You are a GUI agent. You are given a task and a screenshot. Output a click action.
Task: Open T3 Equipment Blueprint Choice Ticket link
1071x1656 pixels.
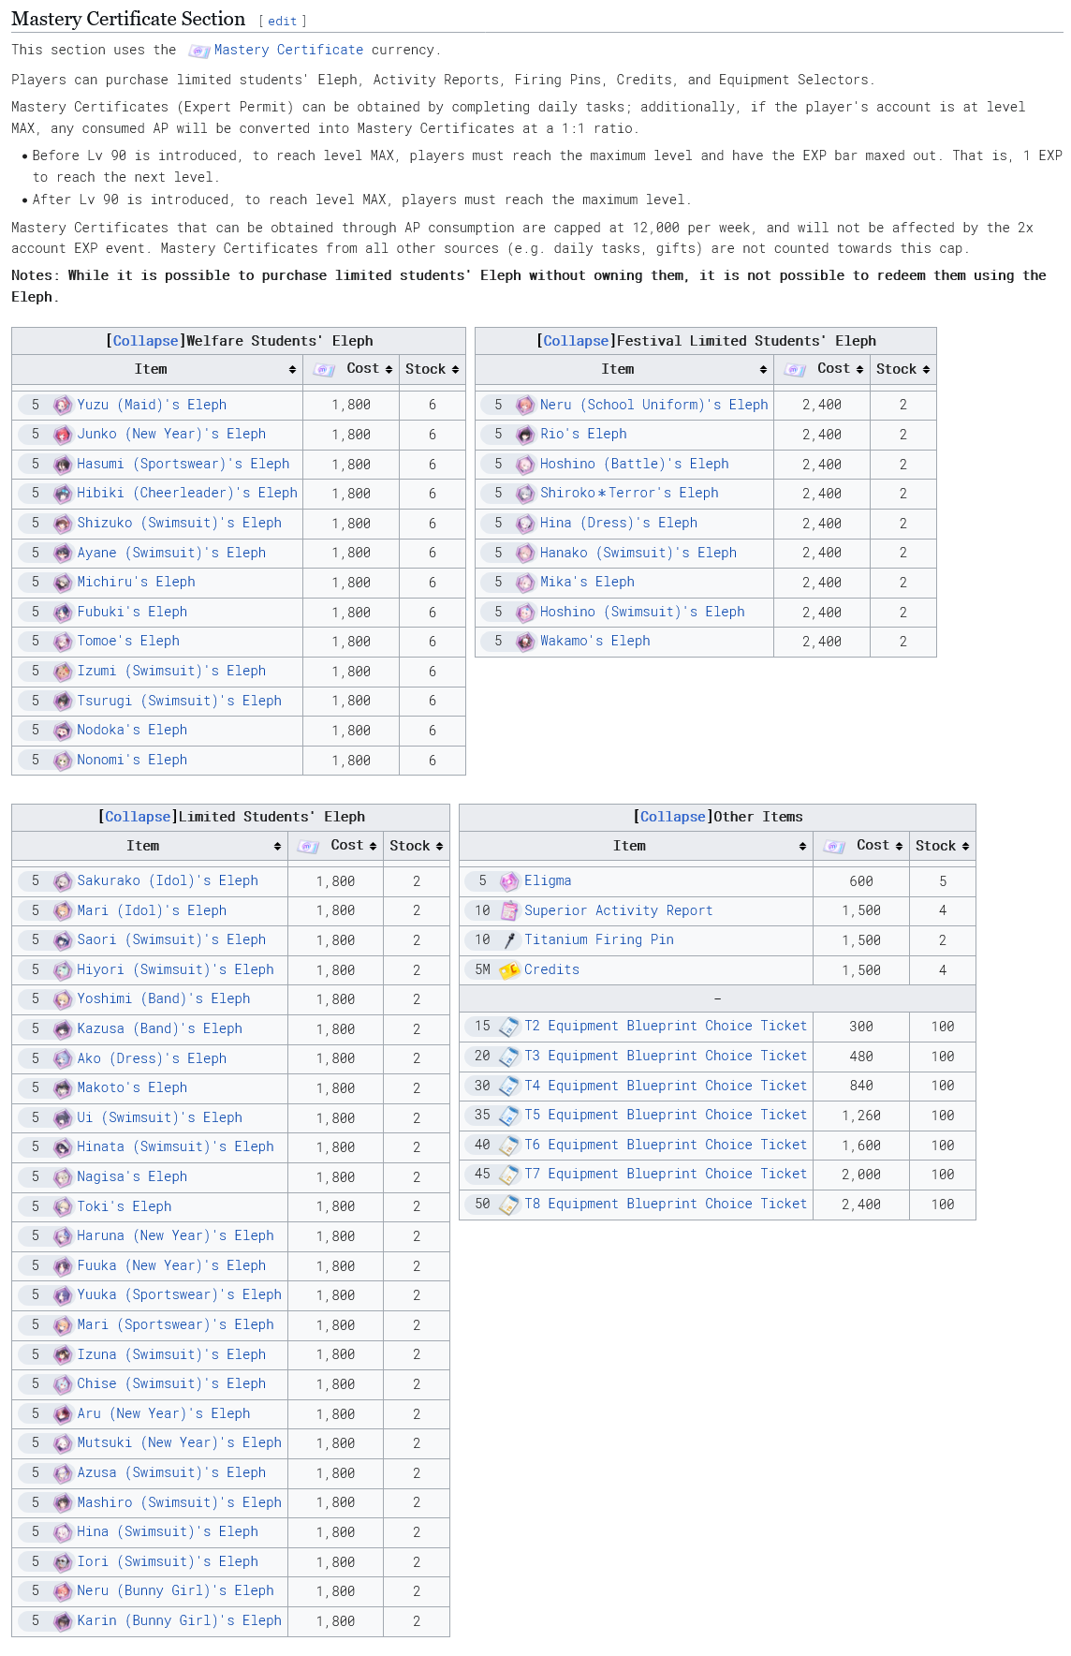666,1056
